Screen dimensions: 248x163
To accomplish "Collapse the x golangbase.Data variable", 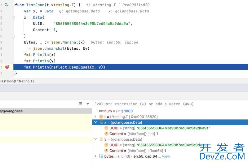I will tap(95, 122).
